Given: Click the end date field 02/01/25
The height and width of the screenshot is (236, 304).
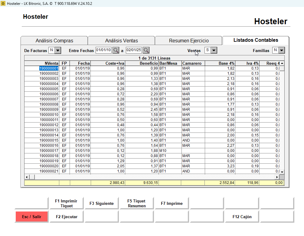Looking at the screenshot, I should click(134, 50).
